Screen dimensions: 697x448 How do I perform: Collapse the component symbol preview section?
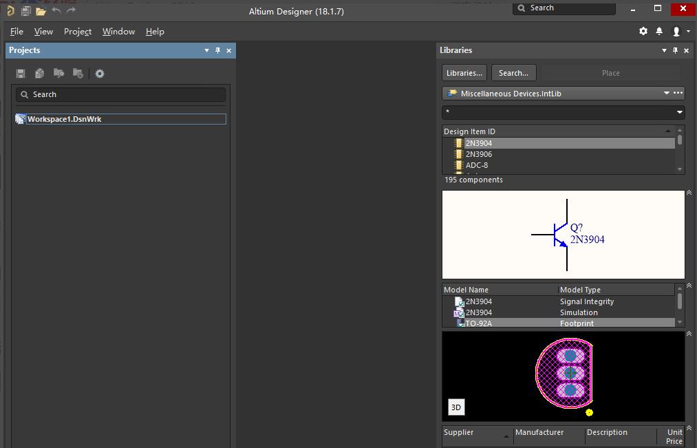point(689,193)
